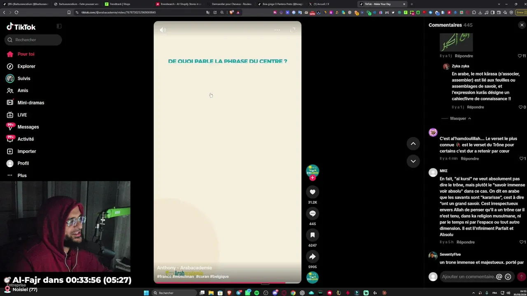Share the video with arrow icon
The image size is (527, 296).
click(312, 257)
